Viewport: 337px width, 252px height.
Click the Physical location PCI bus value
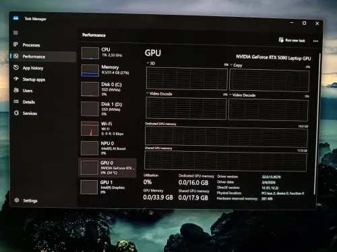click(282, 194)
